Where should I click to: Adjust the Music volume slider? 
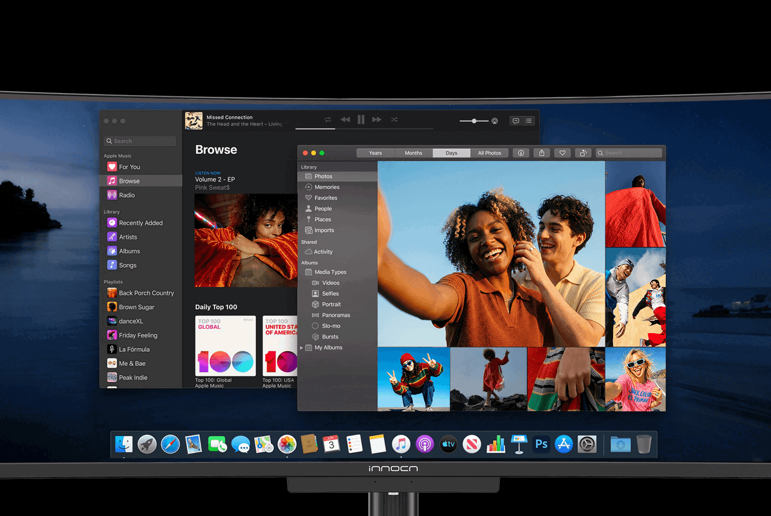point(474,121)
